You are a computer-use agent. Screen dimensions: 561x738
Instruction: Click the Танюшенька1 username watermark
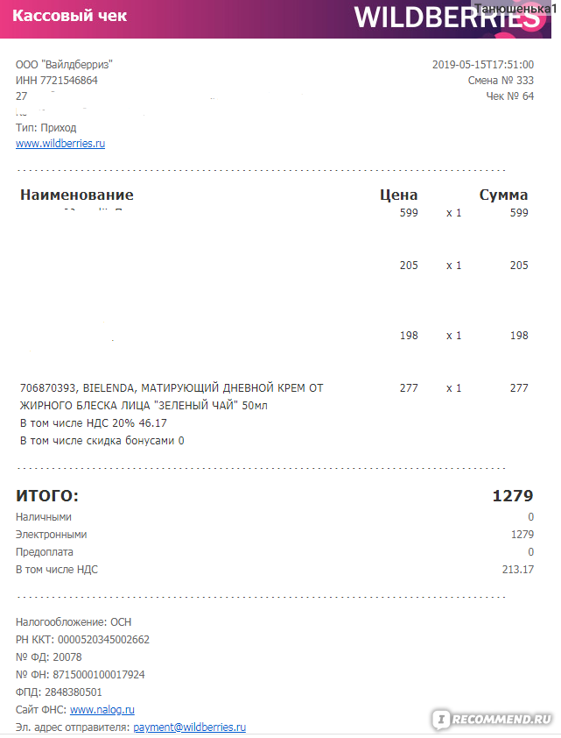[x=515, y=9]
